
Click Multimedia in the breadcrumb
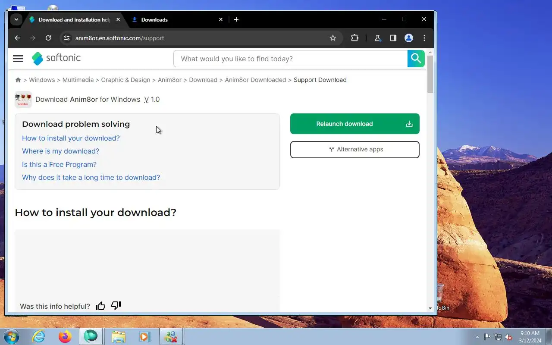(78, 80)
